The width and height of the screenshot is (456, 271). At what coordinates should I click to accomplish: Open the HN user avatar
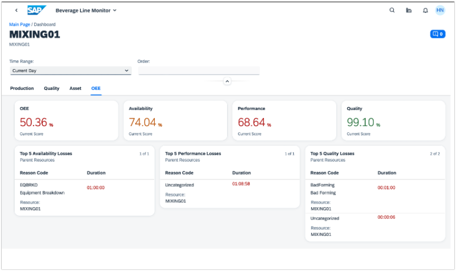(x=440, y=10)
